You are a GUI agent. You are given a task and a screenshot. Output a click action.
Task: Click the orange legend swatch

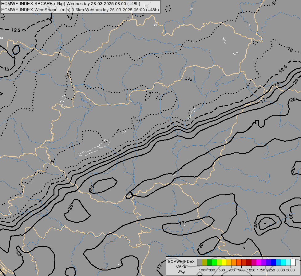[234, 263]
